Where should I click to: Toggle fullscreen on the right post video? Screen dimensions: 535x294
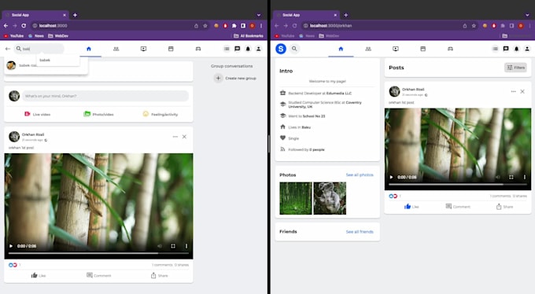click(511, 177)
